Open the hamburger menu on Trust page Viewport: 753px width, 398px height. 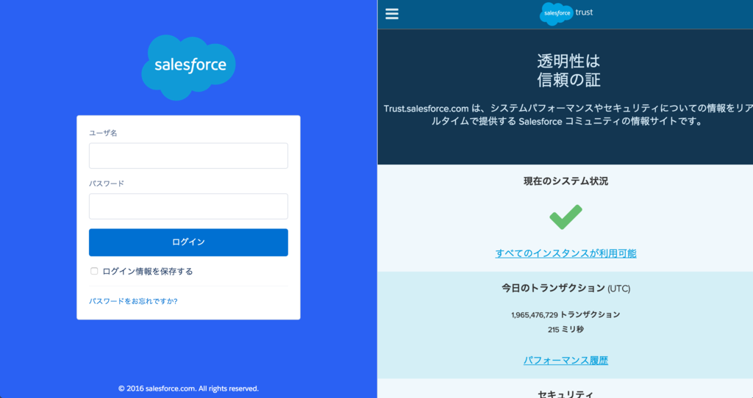(x=392, y=13)
